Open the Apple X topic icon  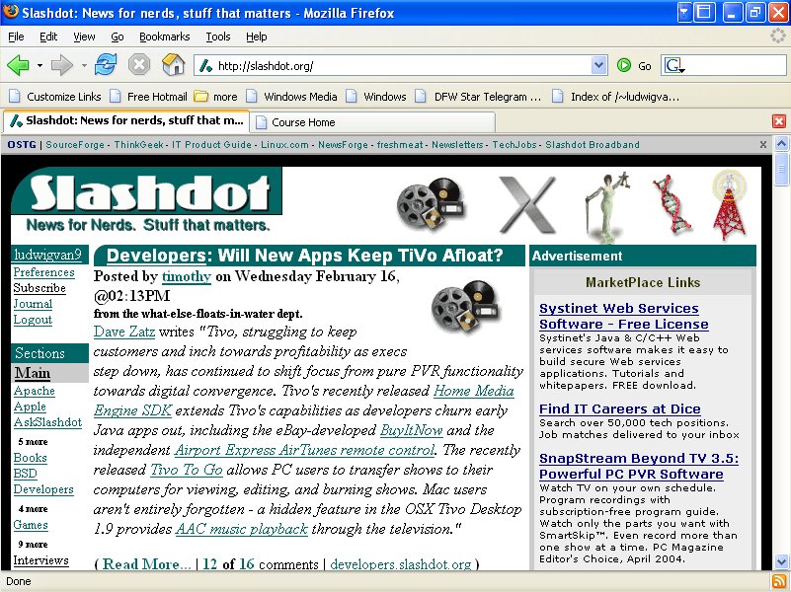click(x=527, y=204)
